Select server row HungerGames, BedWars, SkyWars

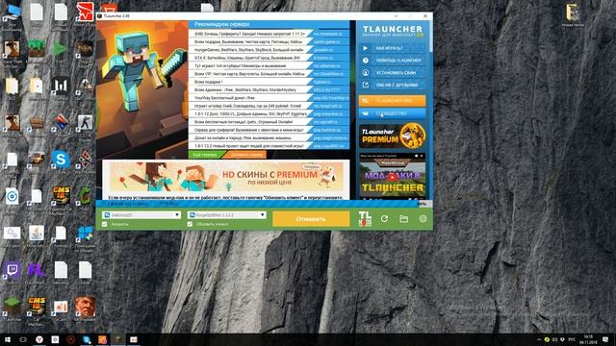coord(269,50)
